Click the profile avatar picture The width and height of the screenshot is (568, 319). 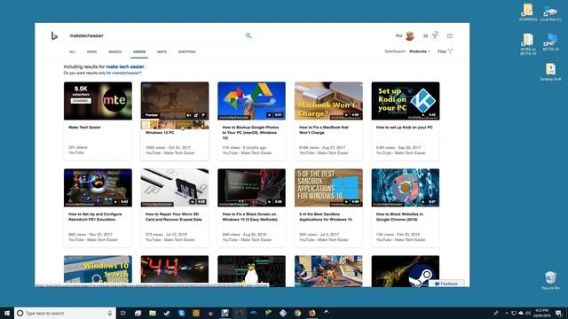[410, 35]
